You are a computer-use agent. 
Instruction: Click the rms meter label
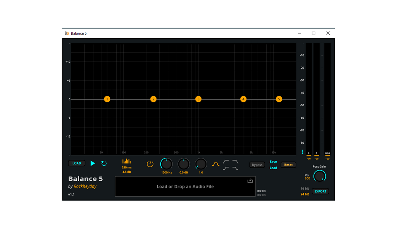pos(327,153)
